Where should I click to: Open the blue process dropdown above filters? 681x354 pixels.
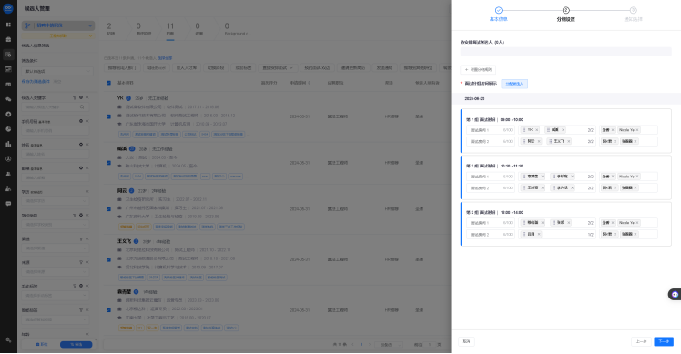click(x=58, y=25)
